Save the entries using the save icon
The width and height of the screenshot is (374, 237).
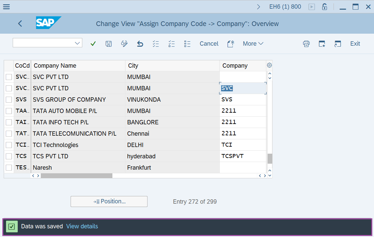click(108, 43)
